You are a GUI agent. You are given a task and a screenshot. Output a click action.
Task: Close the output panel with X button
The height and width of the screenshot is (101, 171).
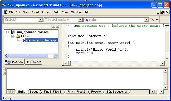(x=4, y=70)
